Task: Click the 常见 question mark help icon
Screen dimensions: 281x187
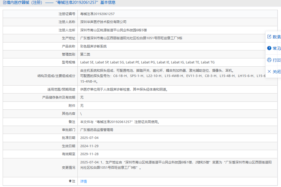Action: pos(269,48)
